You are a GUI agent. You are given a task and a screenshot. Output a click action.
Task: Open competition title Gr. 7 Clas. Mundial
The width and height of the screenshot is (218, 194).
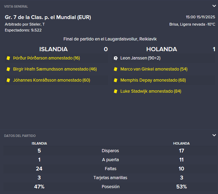(48, 17)
